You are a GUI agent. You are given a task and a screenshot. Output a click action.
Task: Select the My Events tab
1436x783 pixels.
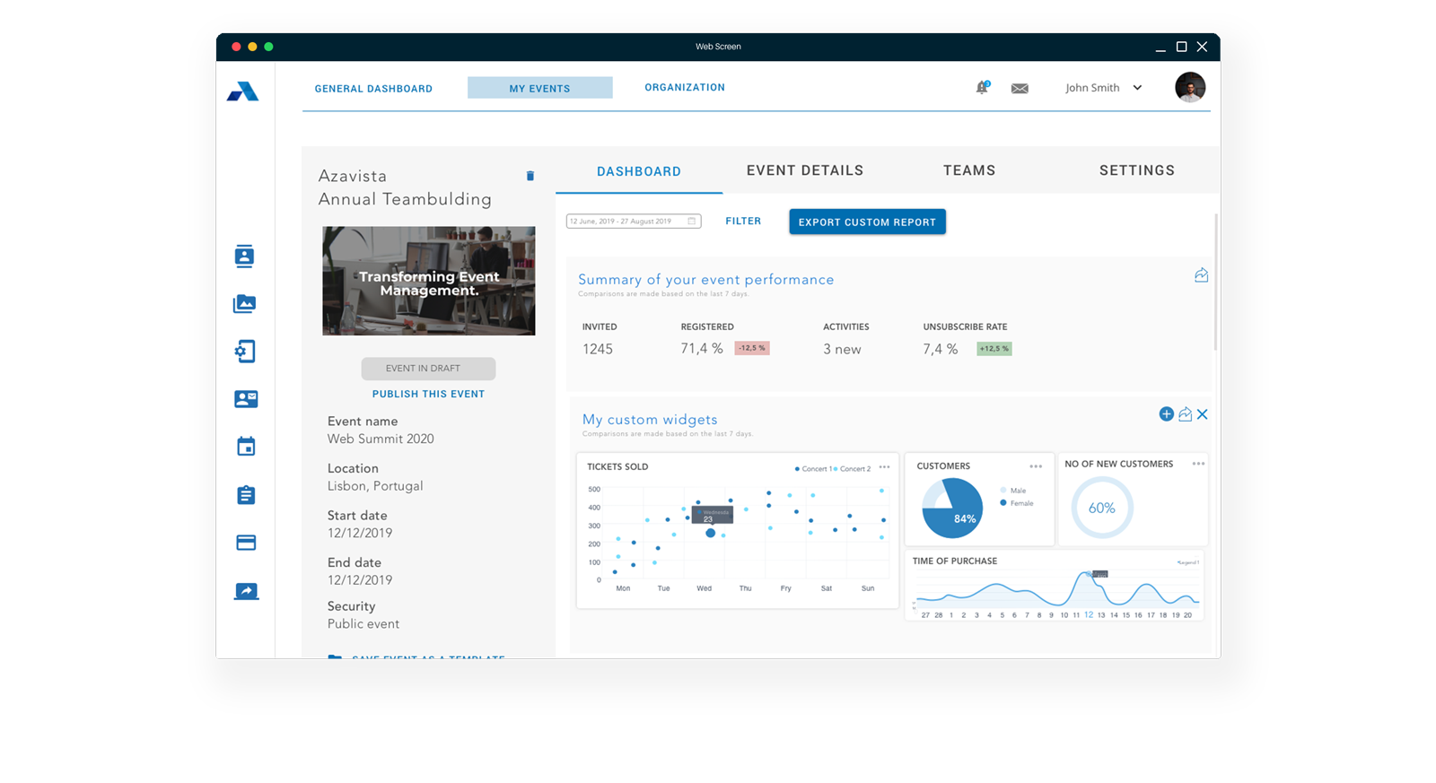click(x=540, y=88)
